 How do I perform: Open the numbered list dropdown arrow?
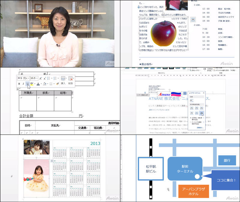58,78
